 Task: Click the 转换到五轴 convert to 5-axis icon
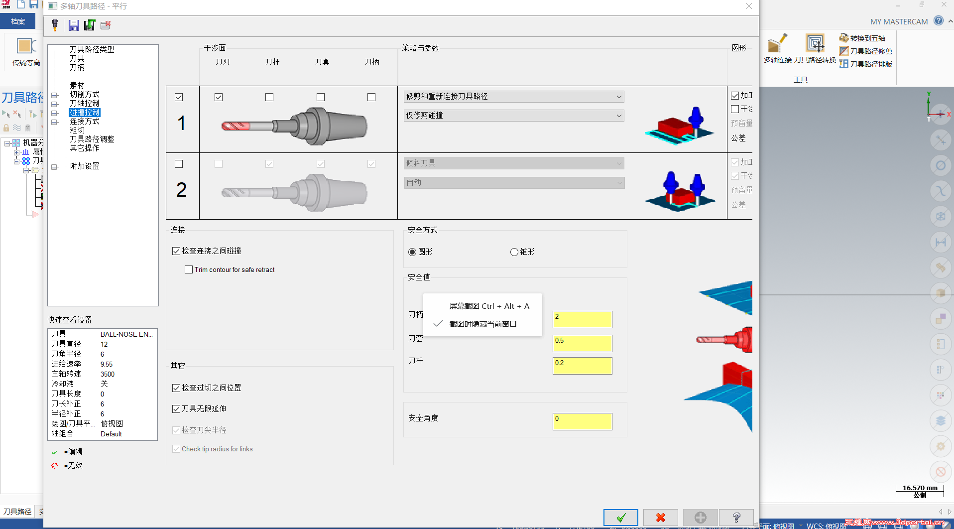point(844,38)
